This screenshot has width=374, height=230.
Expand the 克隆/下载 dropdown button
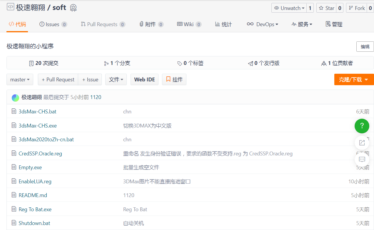[354, 80]
